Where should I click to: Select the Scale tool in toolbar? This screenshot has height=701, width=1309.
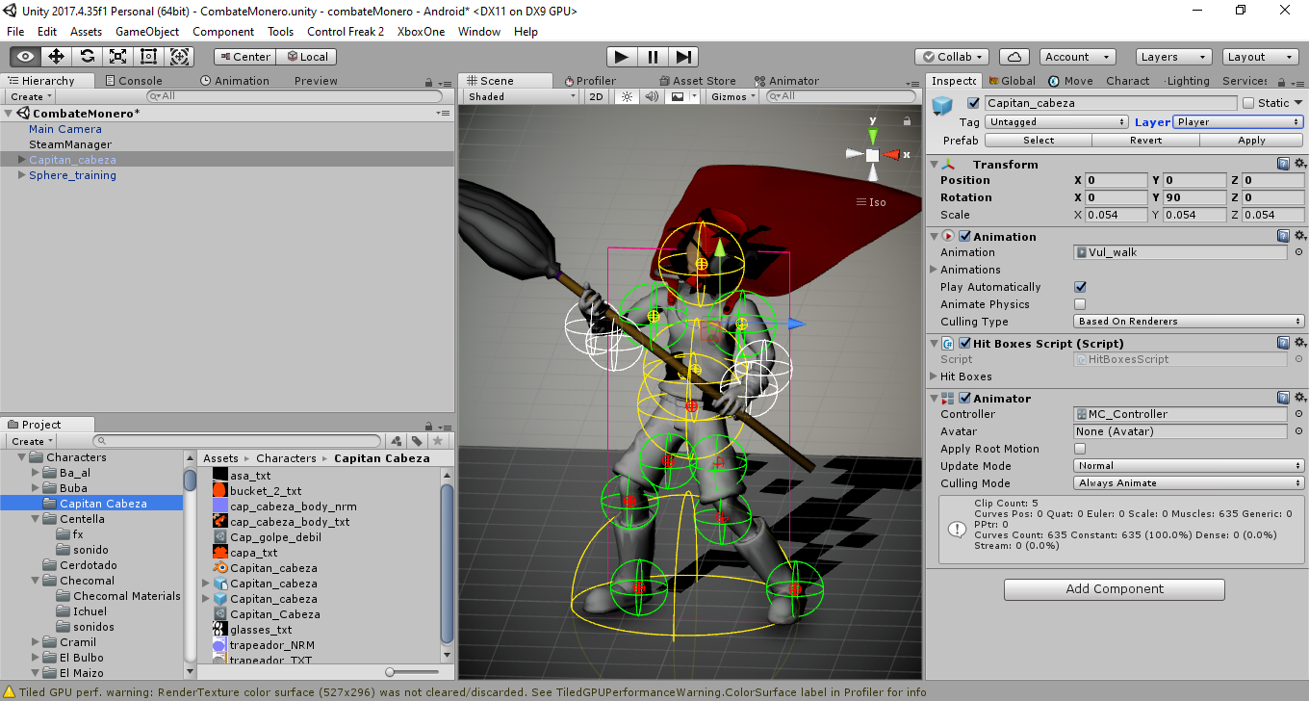click(117, 57)
